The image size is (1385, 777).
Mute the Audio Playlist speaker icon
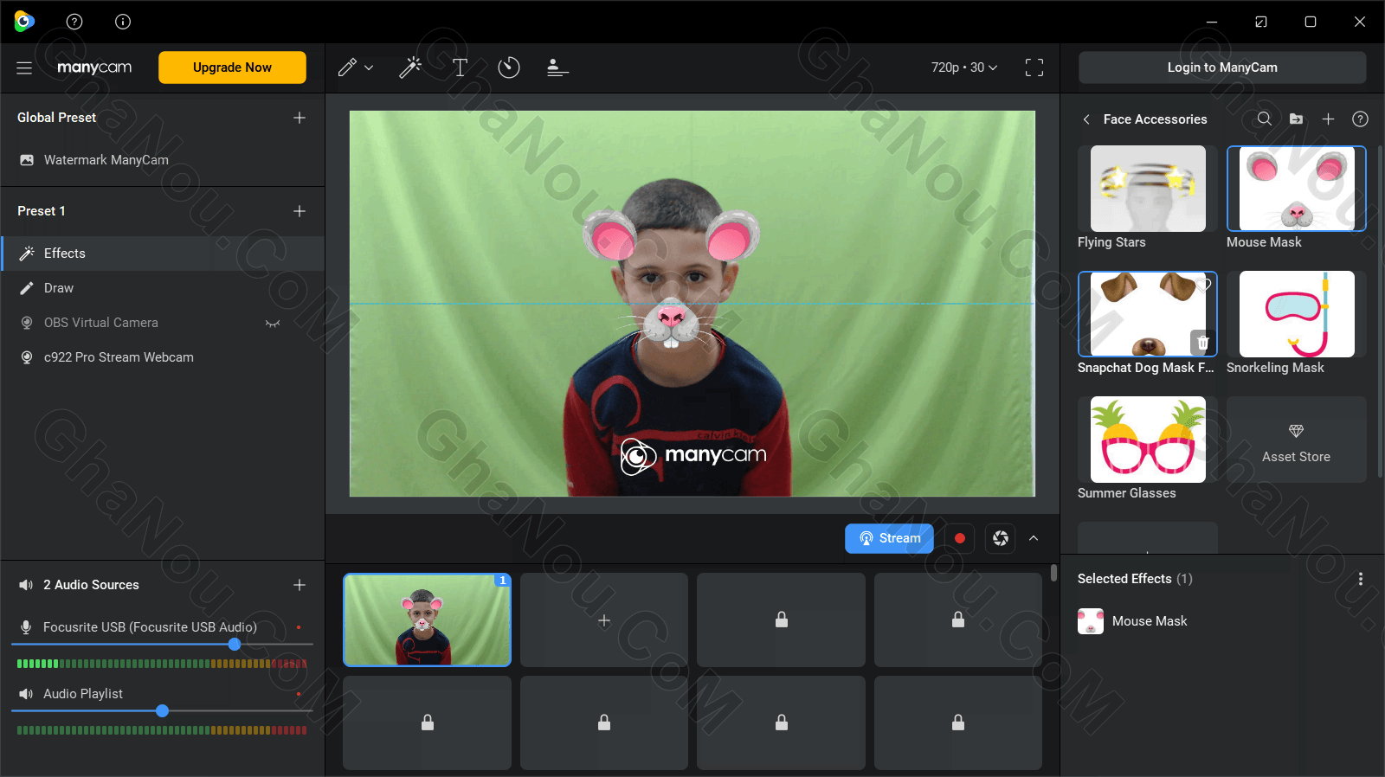click(26, 694)
